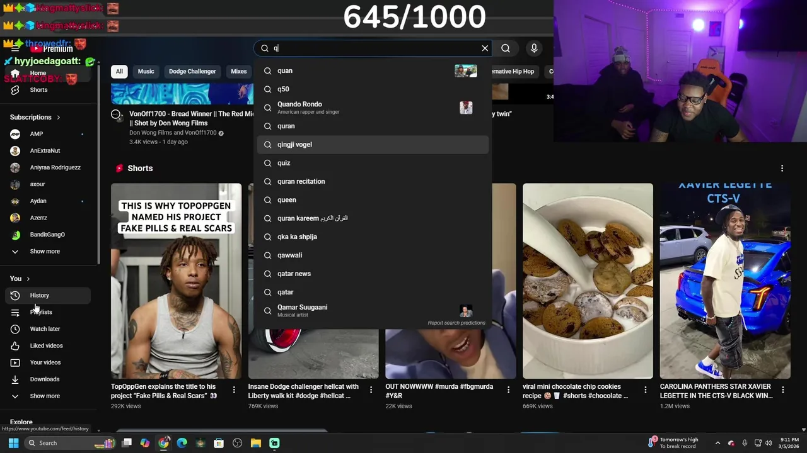The width and height of the screenshot is (807, 453).
Task: Open Liked videos
Action: 48,345
